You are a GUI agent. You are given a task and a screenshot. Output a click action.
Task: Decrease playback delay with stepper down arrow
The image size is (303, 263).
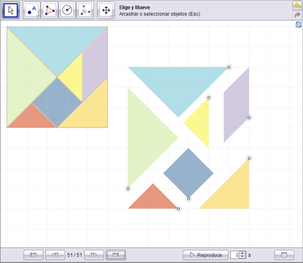(x=242, y=257)
